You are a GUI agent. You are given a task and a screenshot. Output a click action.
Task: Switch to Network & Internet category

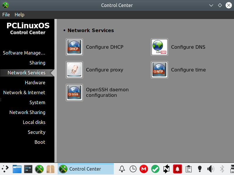(24, 92)
